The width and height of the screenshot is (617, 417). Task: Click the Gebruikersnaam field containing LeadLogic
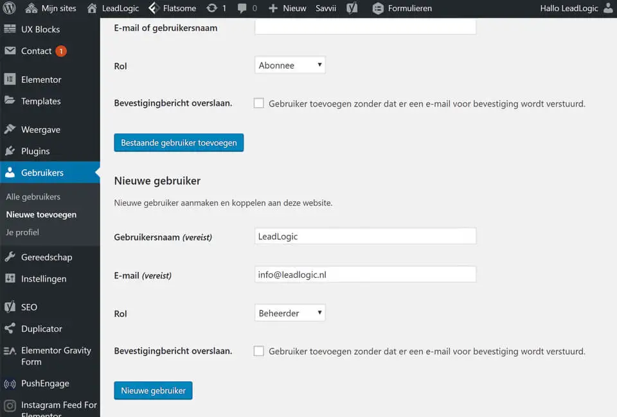tap(365, 236)
